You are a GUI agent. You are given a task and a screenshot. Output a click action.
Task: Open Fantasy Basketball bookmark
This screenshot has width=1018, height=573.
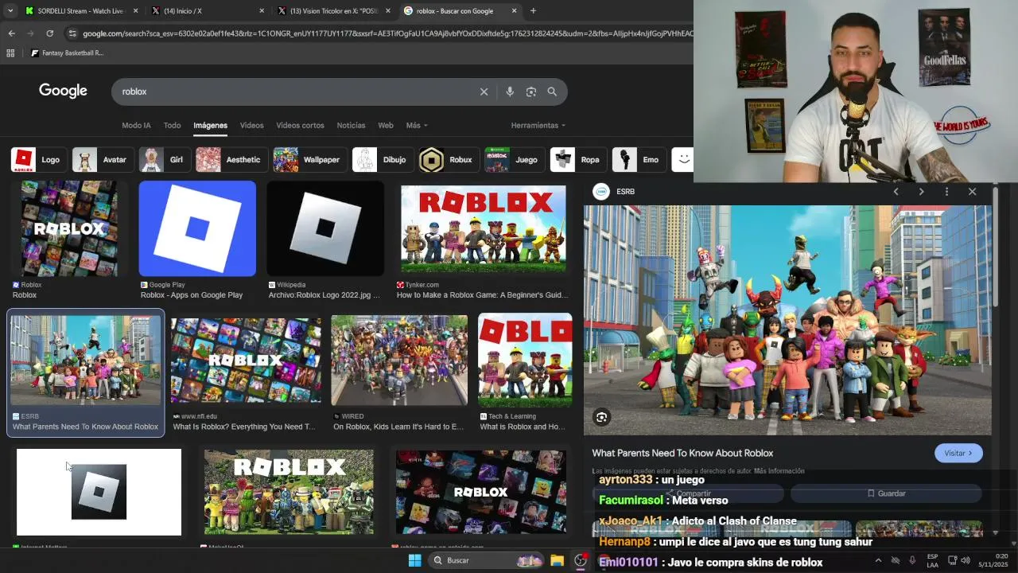[67, 53]
